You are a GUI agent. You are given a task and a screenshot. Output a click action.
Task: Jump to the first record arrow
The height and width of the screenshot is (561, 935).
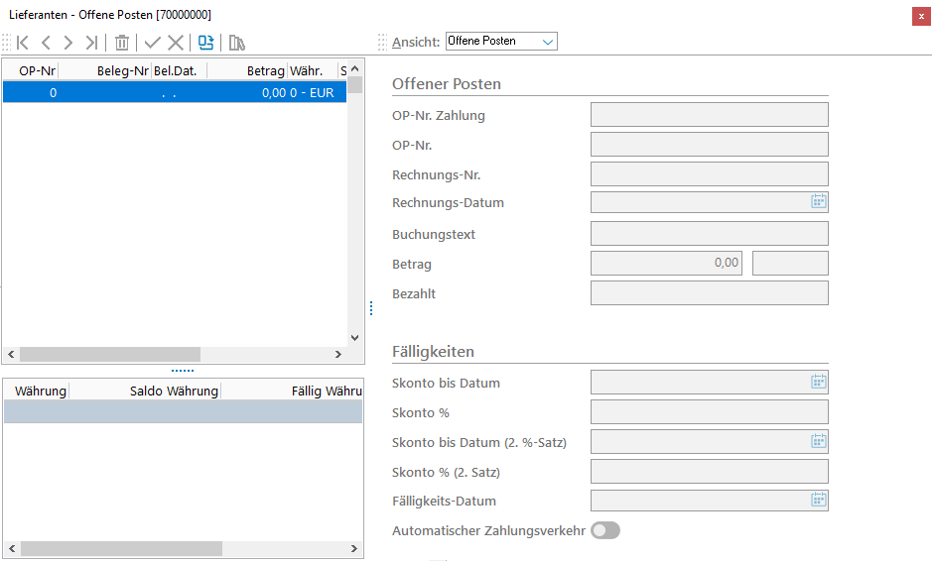[x=23, y=43]
